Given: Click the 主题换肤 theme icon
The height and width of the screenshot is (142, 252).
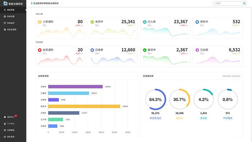Looking at the screenshot, I should coord(5,130).
